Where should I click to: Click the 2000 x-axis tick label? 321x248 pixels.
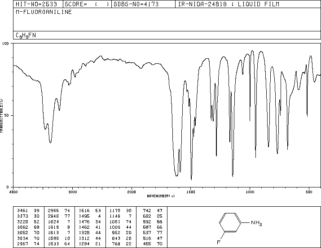click(x=132, y=192)
